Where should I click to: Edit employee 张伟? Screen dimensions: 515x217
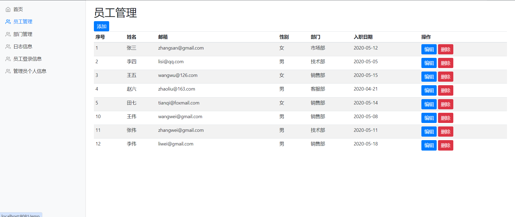(429, 132)
